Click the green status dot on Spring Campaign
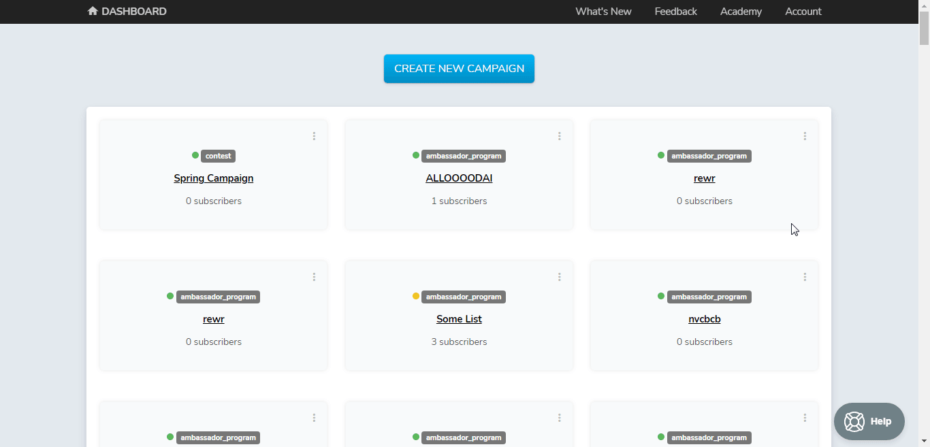 [x=195, y=155]
